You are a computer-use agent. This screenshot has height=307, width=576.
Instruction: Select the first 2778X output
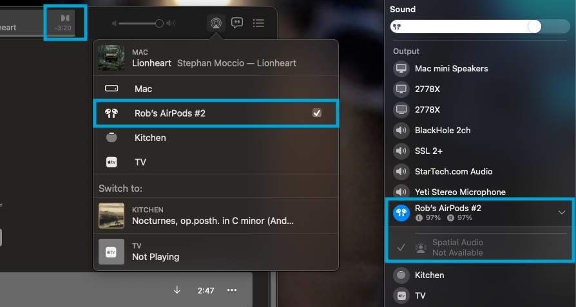(x=480, y=89)
